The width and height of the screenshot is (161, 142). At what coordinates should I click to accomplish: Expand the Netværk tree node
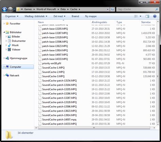pos(4,75)
